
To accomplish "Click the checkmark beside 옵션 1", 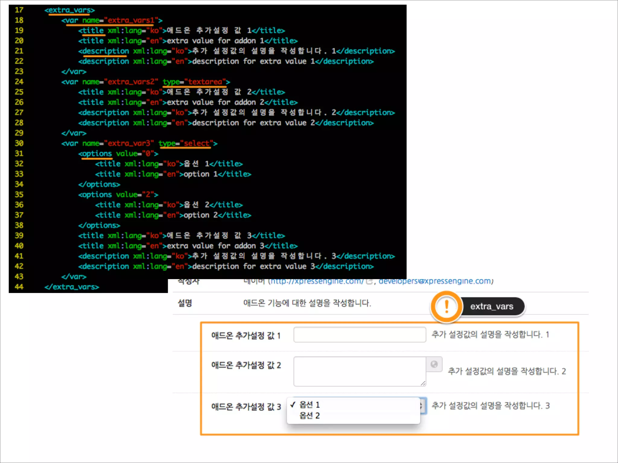I will click(x=292, y=405).
